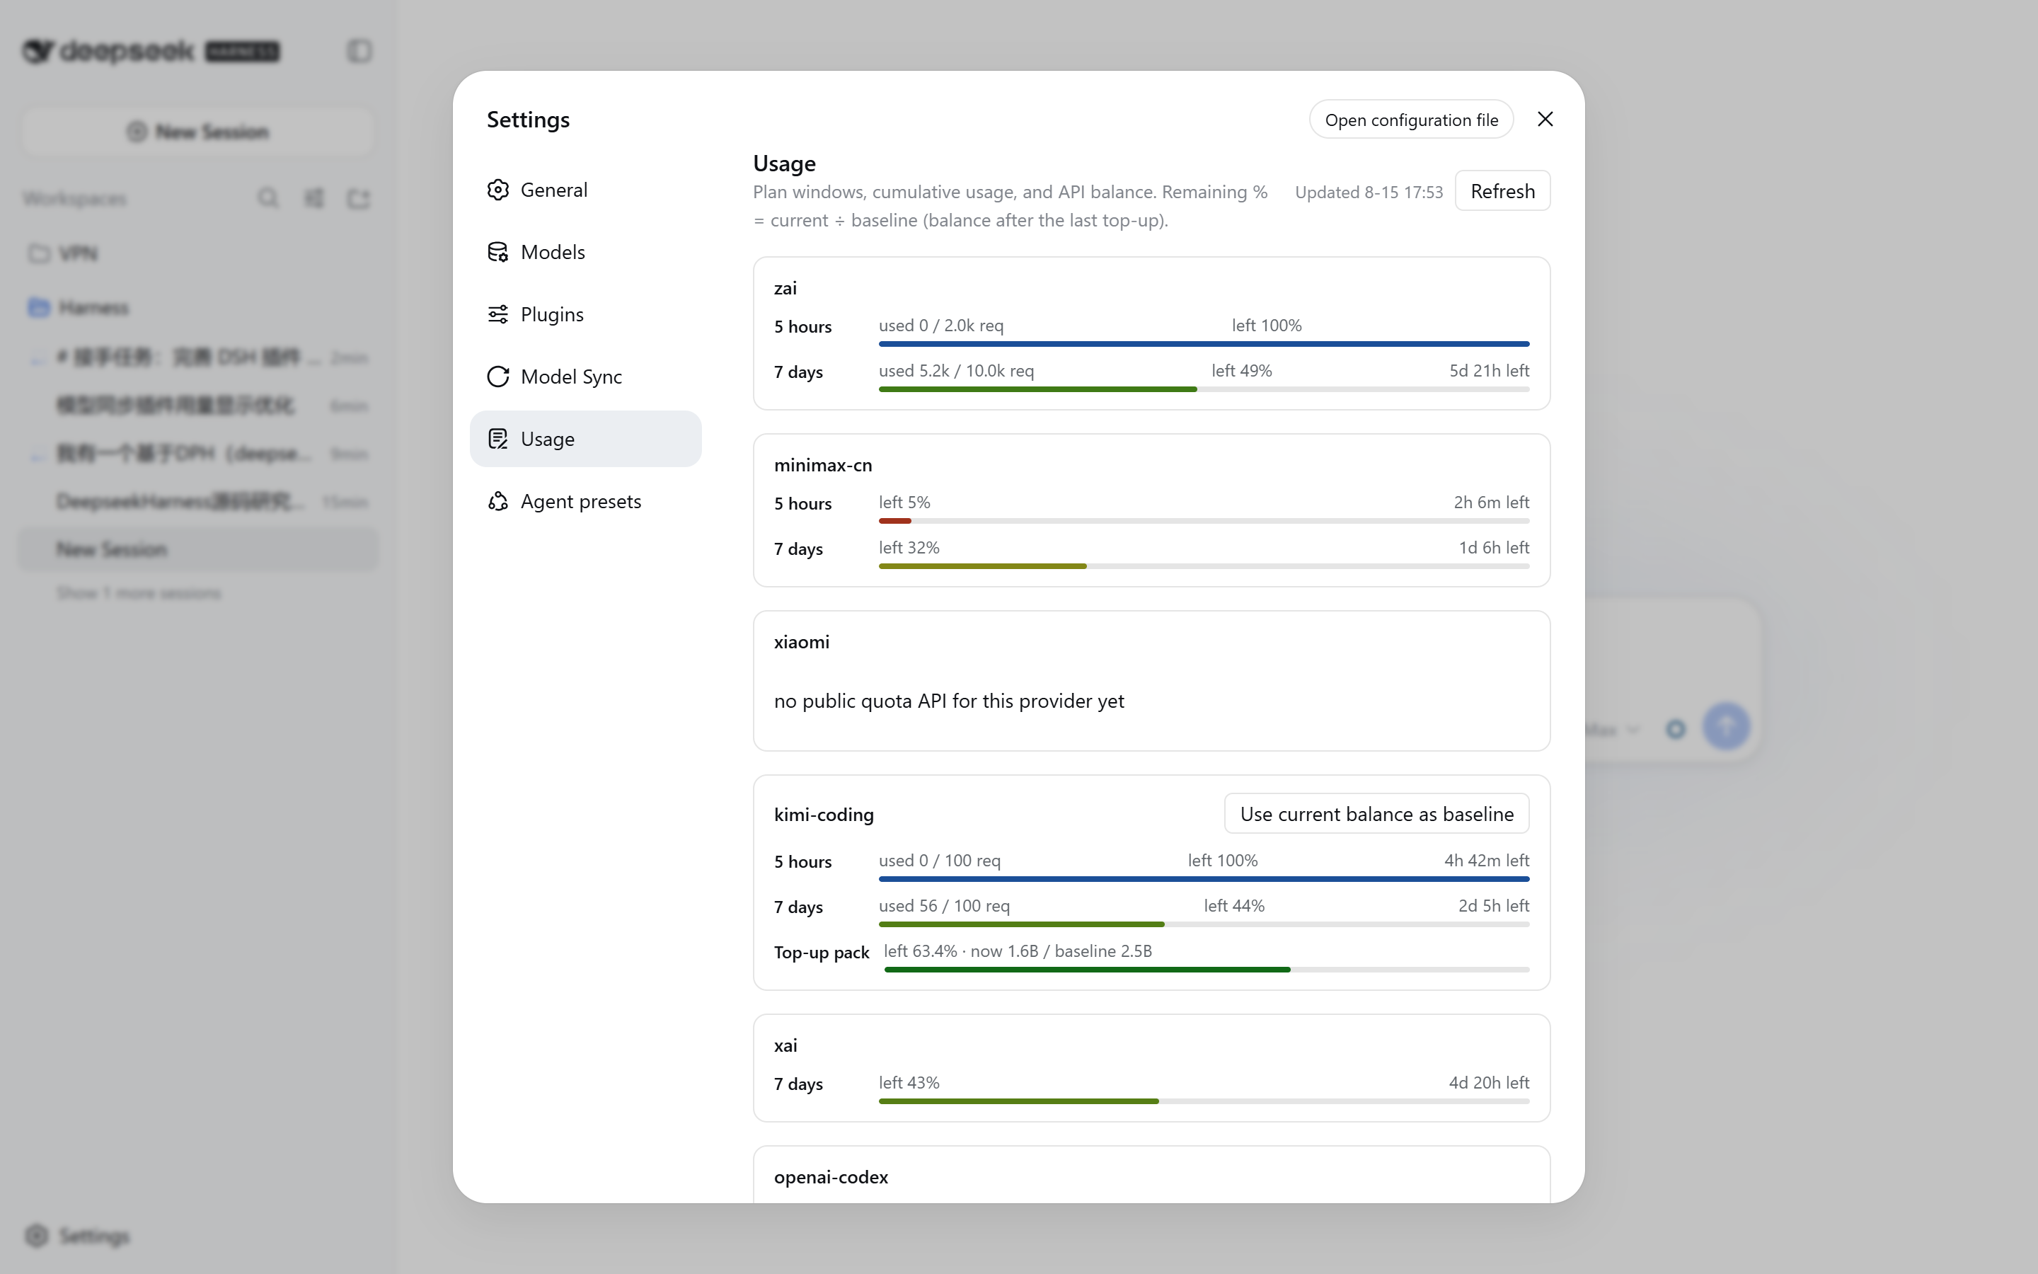Click "no public quota API for this provider yet"
The height and width of the screenshot is (1274, 2038).
[x=949, y=701]
